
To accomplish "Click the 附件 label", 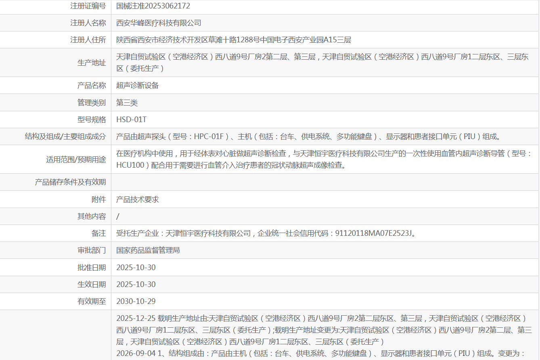I will pyautogui.click(x=99, y=200).
